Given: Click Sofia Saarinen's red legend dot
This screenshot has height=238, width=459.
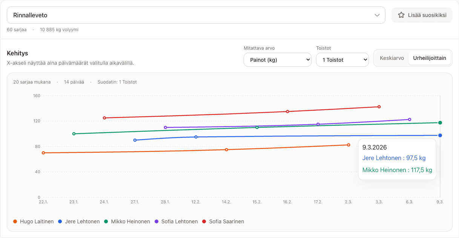Looking at the screenshot, I should [x=204, y=221].
